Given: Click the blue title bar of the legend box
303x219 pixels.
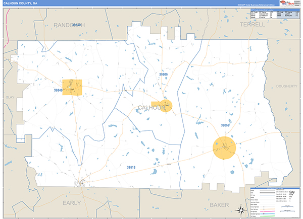Looking at the screenshot, I should pyautogui.click(x=275, y=188).
